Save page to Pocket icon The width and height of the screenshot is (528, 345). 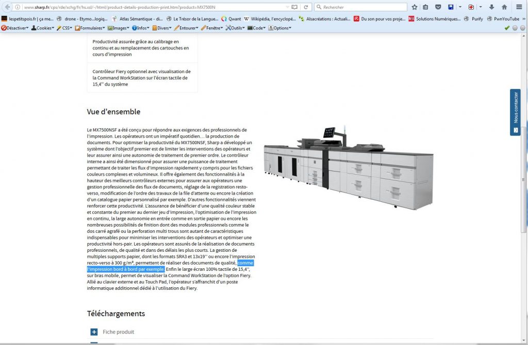[438, 7]
